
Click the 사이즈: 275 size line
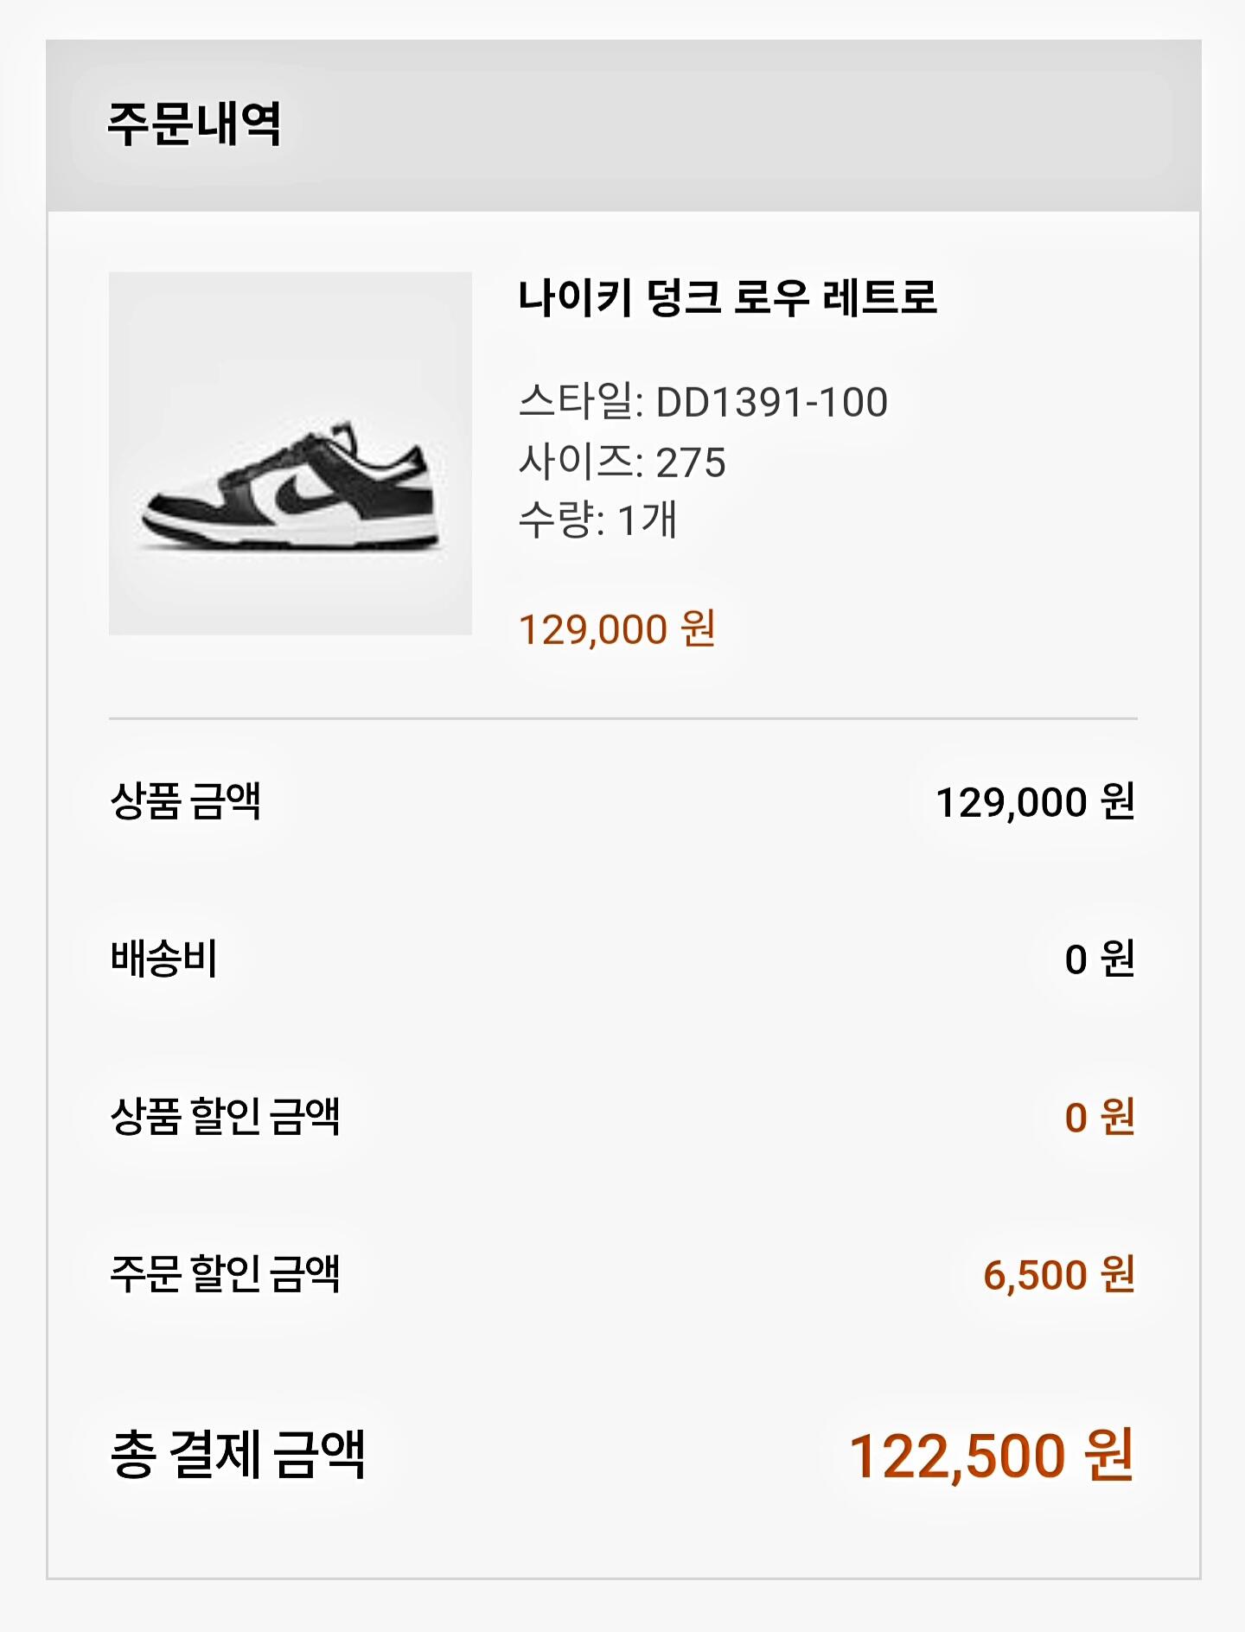(x=622, y=462)
